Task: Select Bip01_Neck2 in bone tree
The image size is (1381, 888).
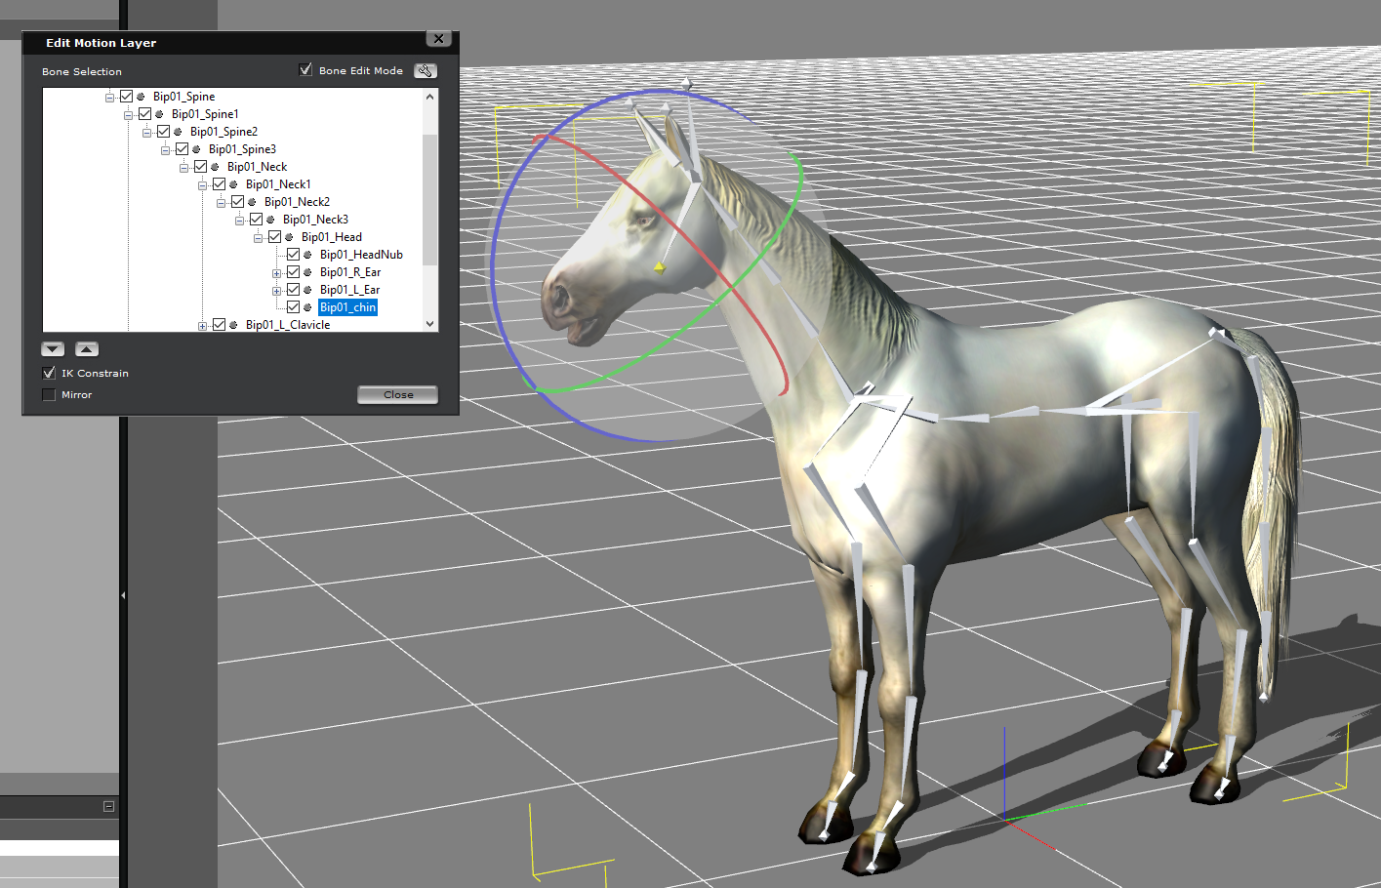Action: coord(297,202)
